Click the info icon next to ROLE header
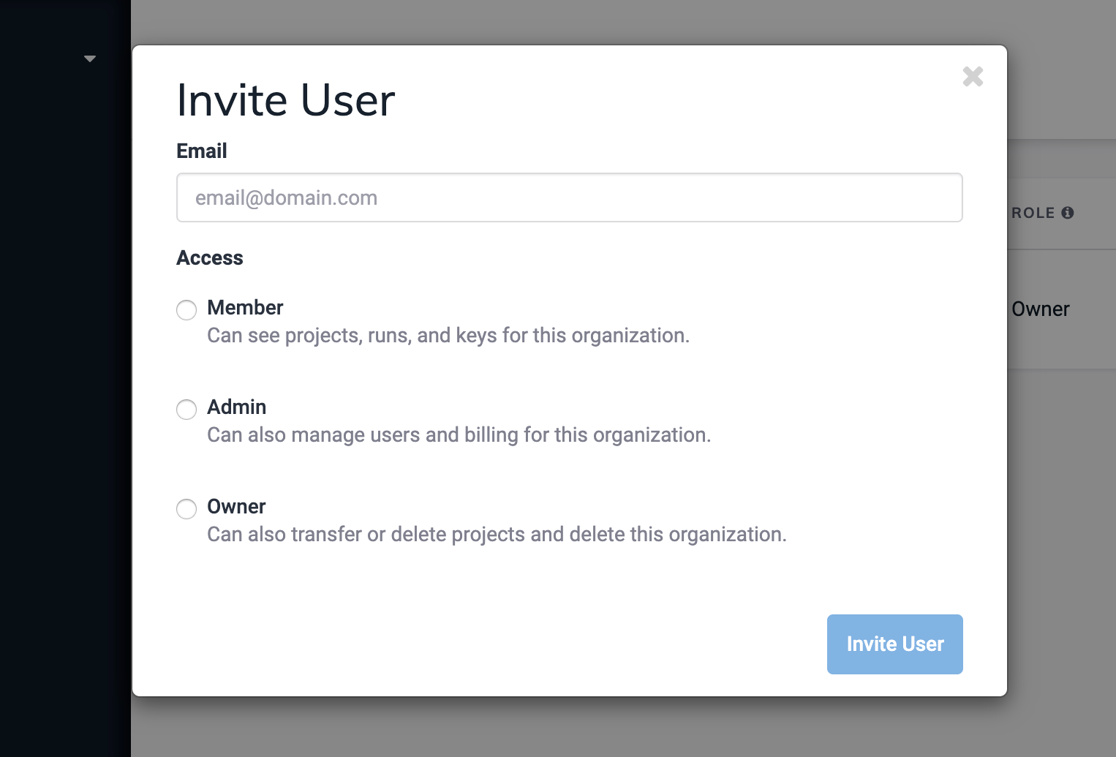 (x=1068, y=213)
